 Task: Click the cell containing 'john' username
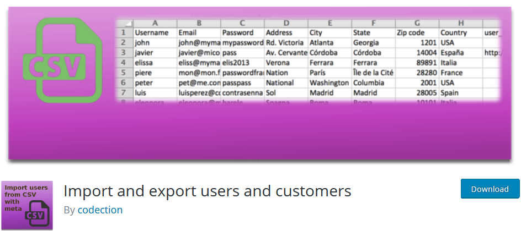(x=155, y=43)
